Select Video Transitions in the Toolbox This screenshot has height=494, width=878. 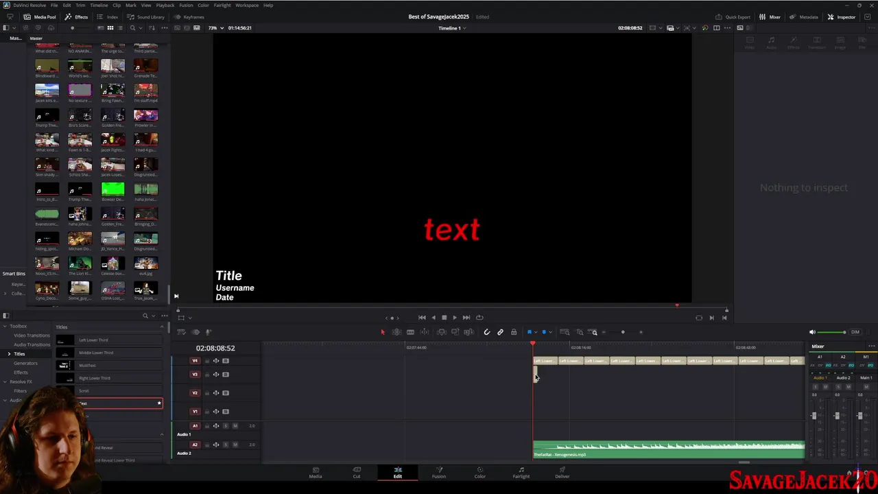tap(32, 336)
